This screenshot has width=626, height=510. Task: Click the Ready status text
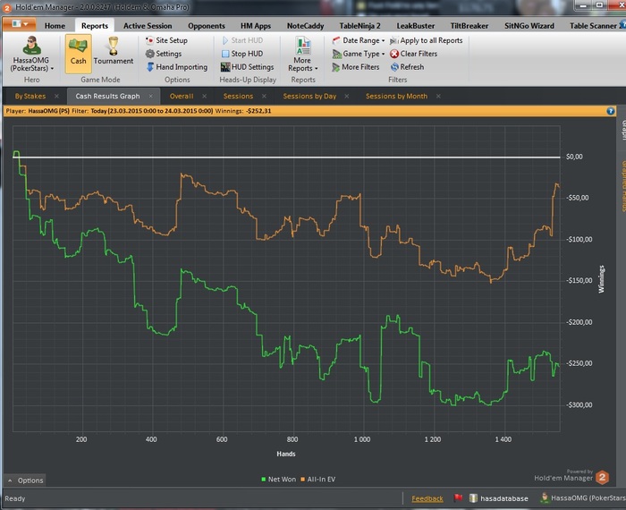(15, 499)
